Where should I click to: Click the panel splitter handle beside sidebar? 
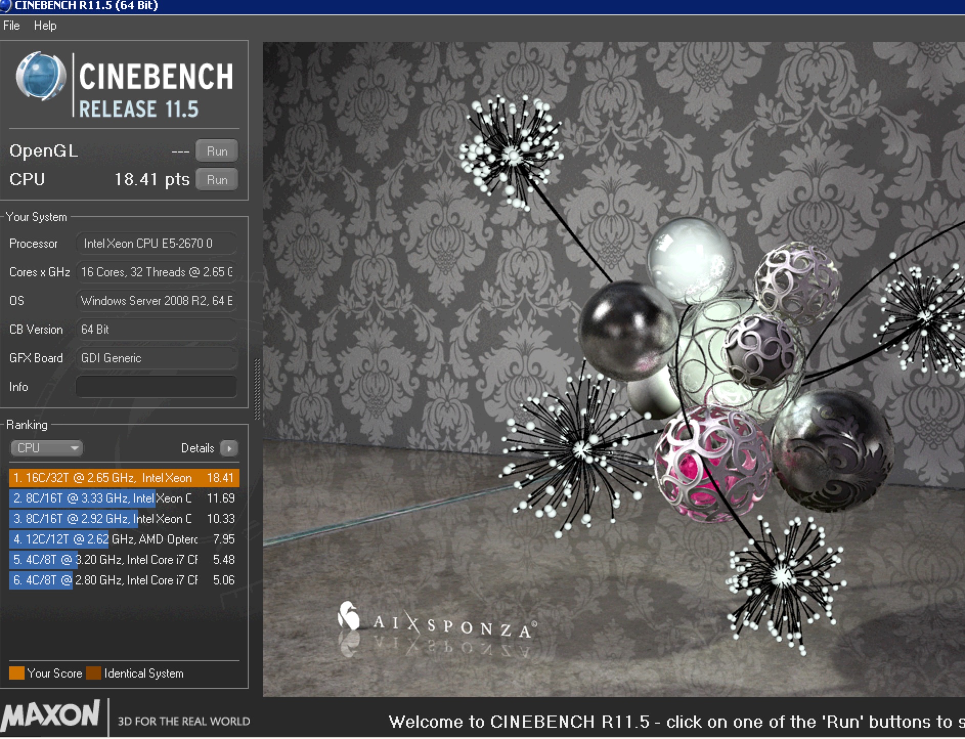click(x=257, y=389)
